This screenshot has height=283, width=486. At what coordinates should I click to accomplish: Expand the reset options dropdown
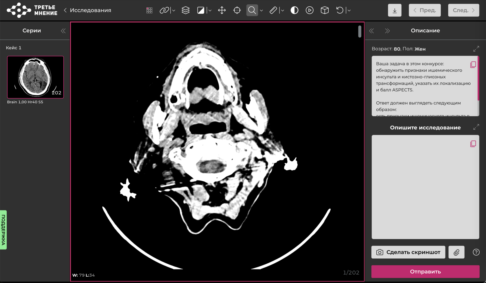(349, 10)
